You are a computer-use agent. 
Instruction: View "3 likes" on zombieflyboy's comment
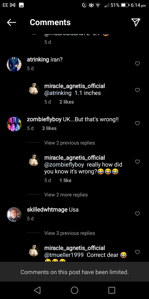49,129
